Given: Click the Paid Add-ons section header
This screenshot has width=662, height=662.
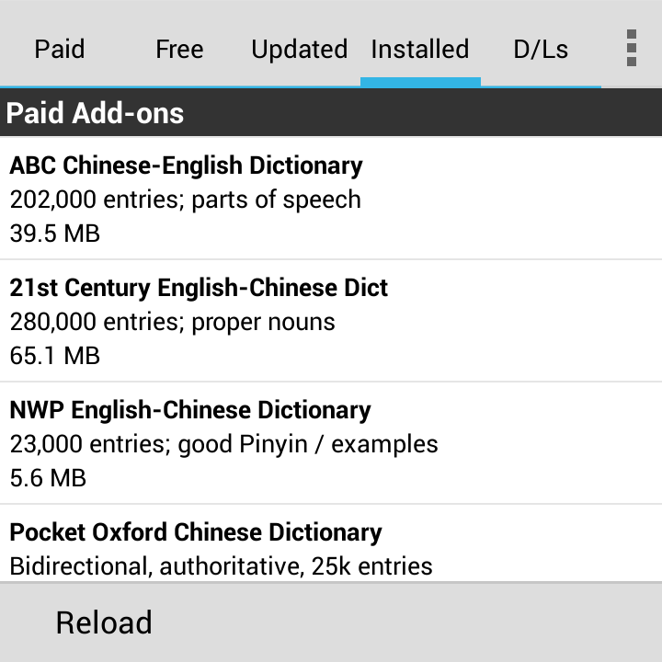Looking at the screenshot, I should (x=331, y=113).
